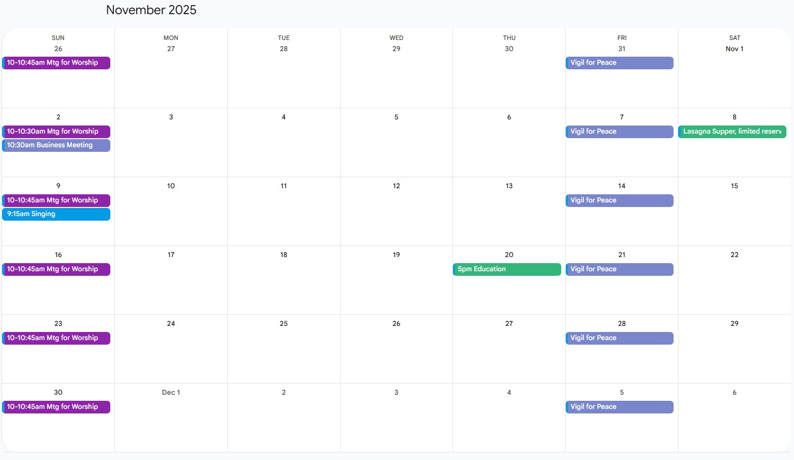This screenshot has width=794, height=460.
Task: Open Mtg for Worship on October 26
Action: click(56, 63)
